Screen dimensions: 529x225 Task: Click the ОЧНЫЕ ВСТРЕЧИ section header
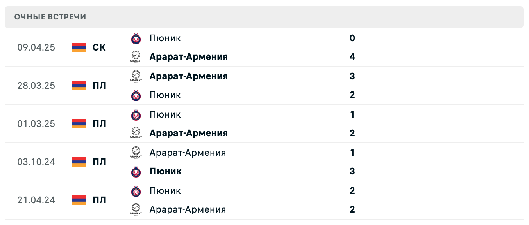click(x=50, y=17)
